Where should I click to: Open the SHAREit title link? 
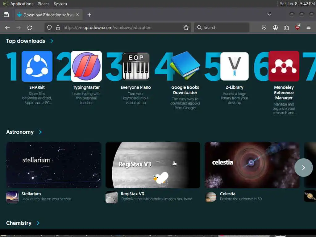click(x=37, y=87)
